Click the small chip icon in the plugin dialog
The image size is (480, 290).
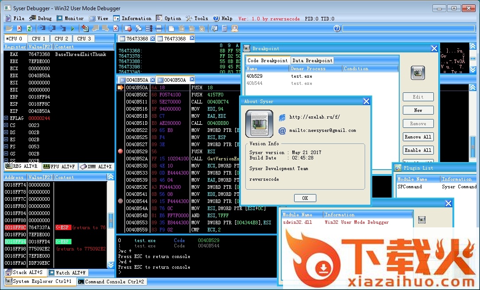point(422,219)
